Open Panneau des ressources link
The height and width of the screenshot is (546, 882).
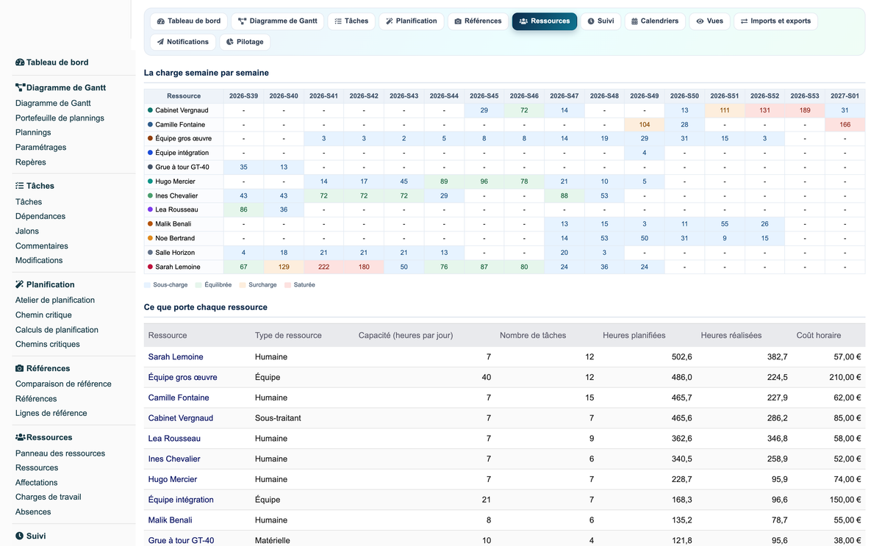coord(60,453)
